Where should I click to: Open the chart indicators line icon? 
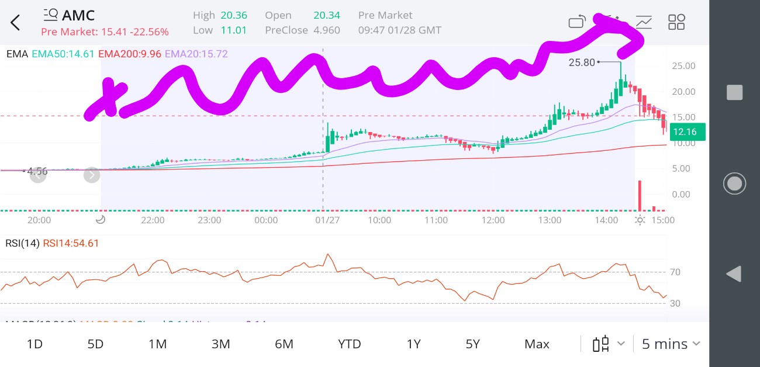[x=644, y=22]
